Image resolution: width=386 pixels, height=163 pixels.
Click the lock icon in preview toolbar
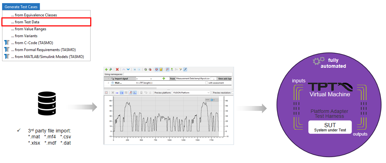click(141, 92)
